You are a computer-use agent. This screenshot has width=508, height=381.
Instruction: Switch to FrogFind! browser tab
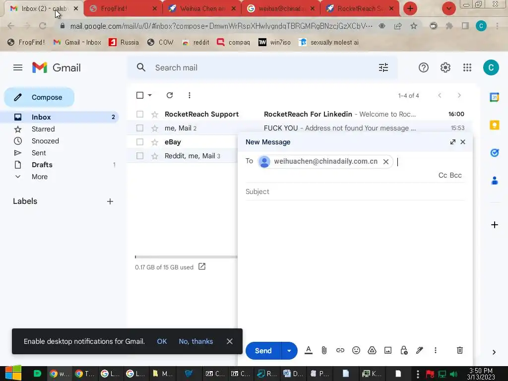[x=123, y=9]
